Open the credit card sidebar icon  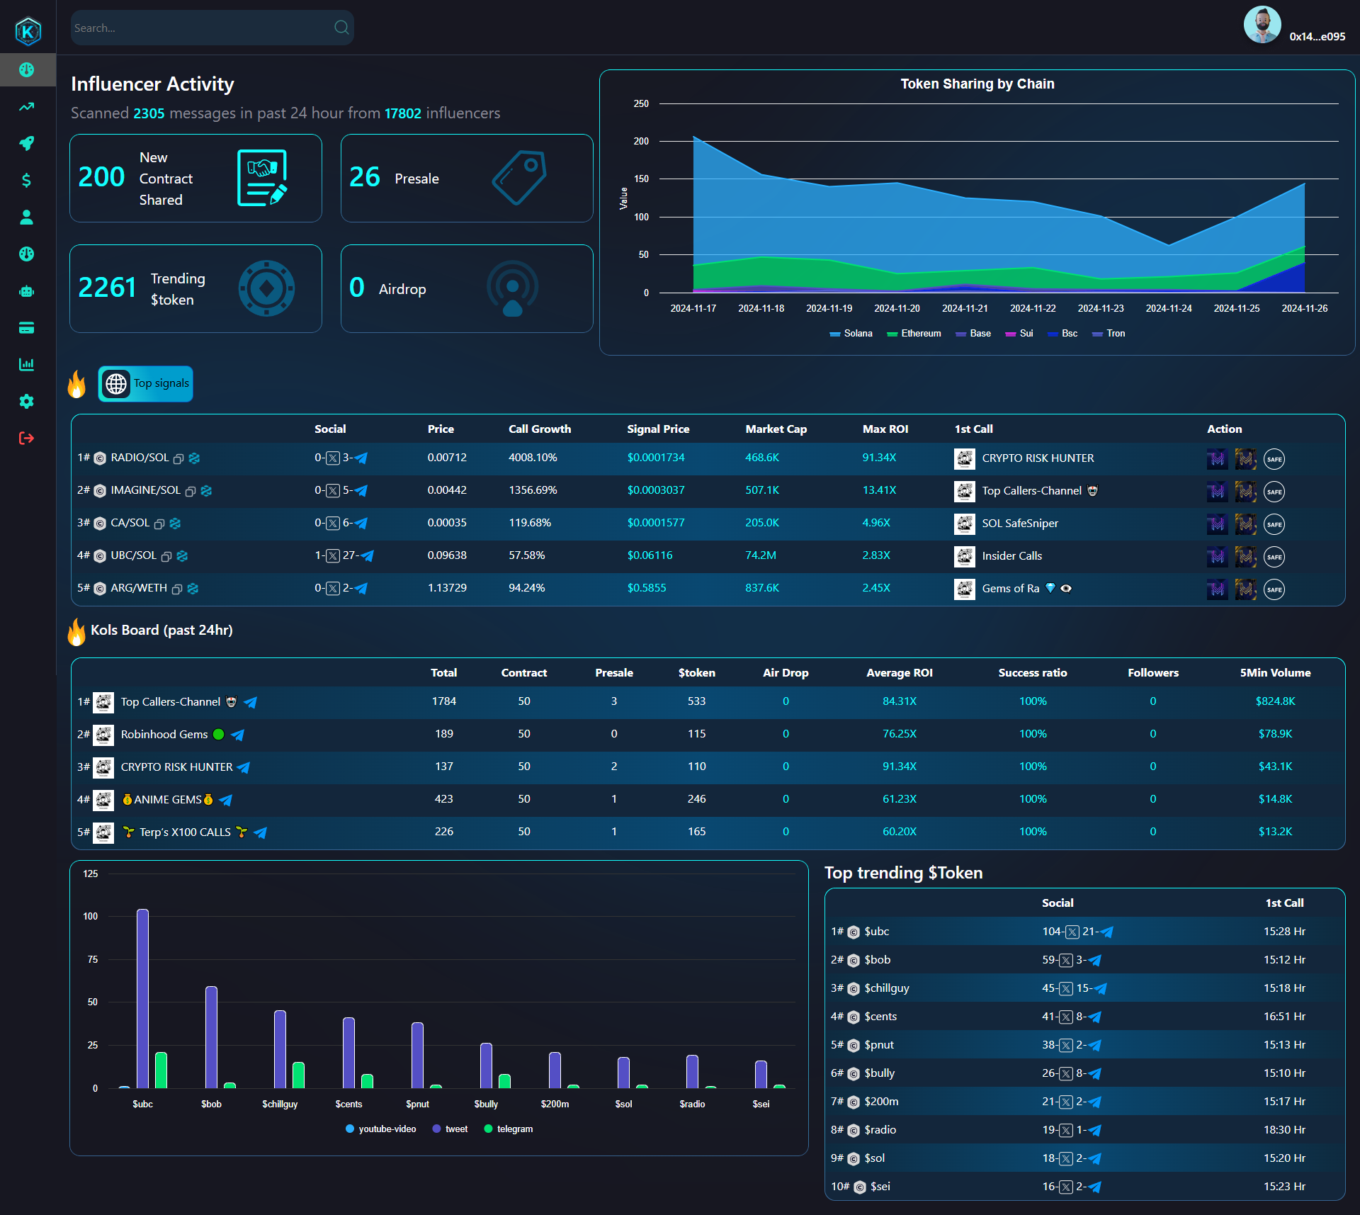tap(26, 328)
